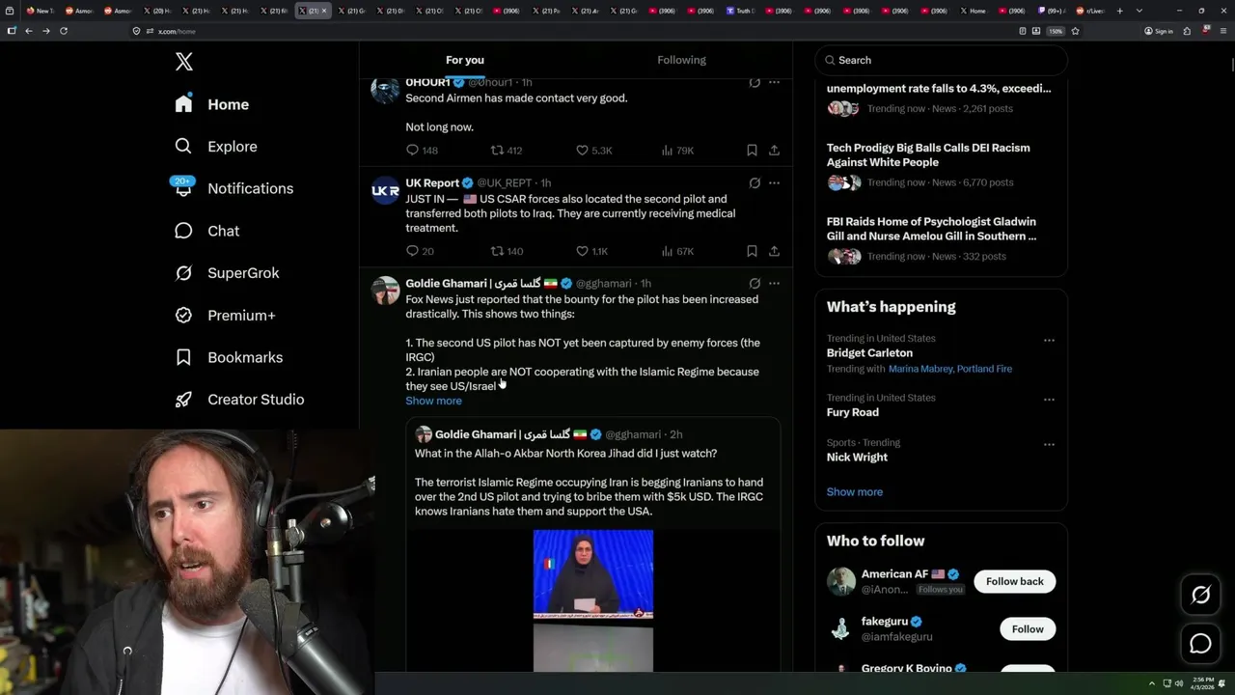Viewport: 1235px width, 695px height.
Task: Open Explore from the sidebar
Action: point(216,147)
